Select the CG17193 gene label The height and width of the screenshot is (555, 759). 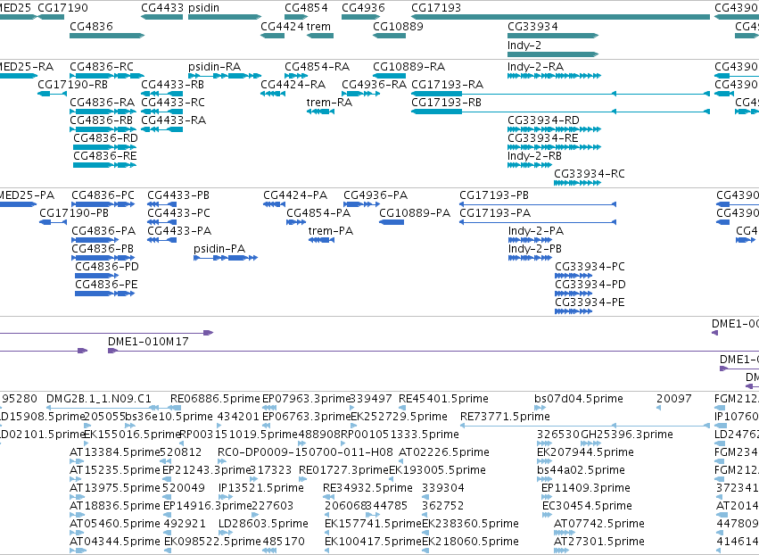pos(435,8)
